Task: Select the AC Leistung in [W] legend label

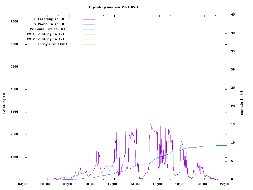Action: pyautogui.click(x=49, y=19)
